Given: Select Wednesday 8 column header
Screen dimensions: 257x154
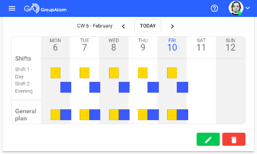Looking at the screenshot, I should pyautogui.click(x=114, y=45).
